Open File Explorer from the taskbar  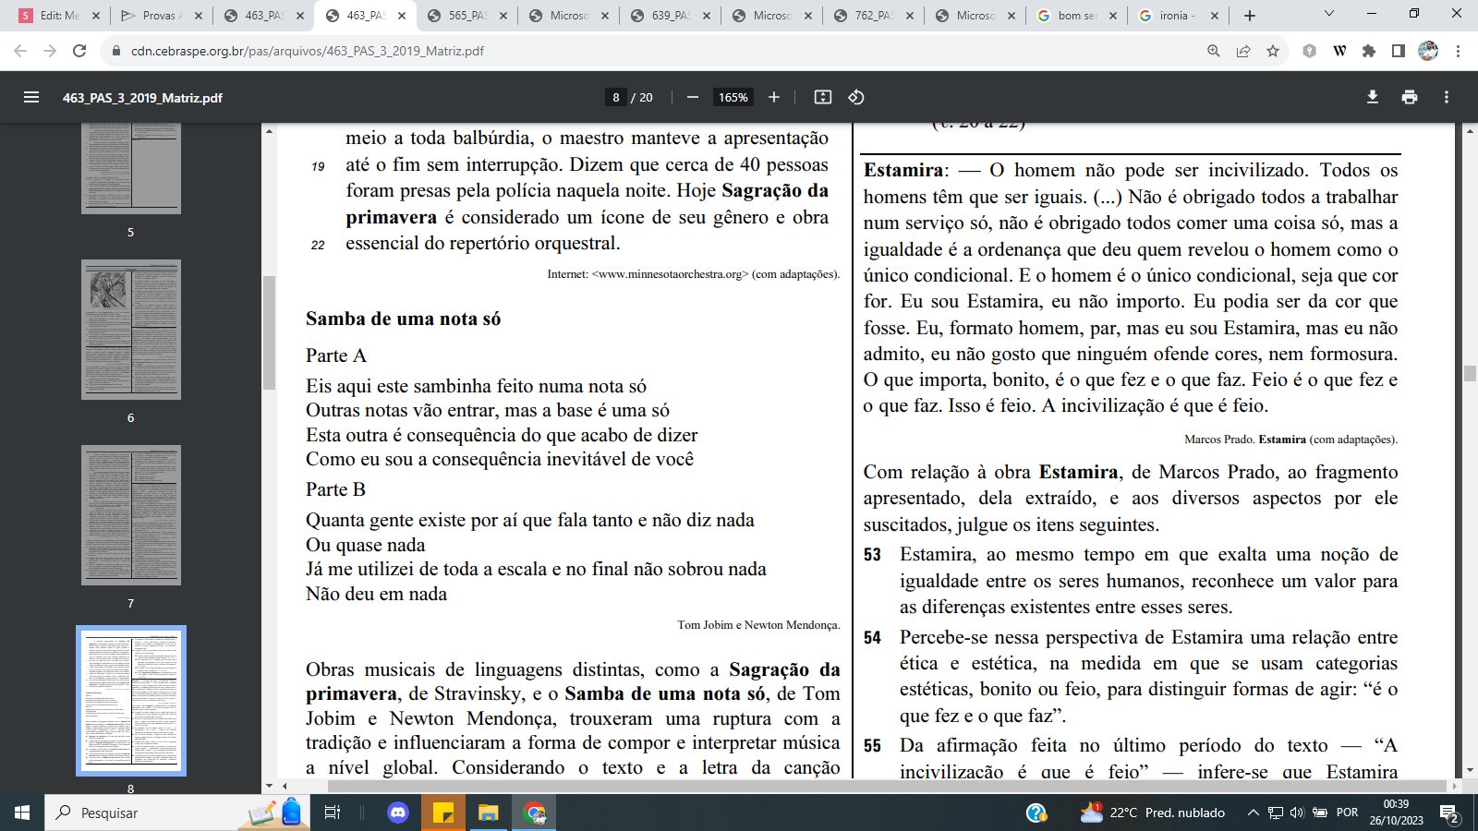[x=488, y=813]
